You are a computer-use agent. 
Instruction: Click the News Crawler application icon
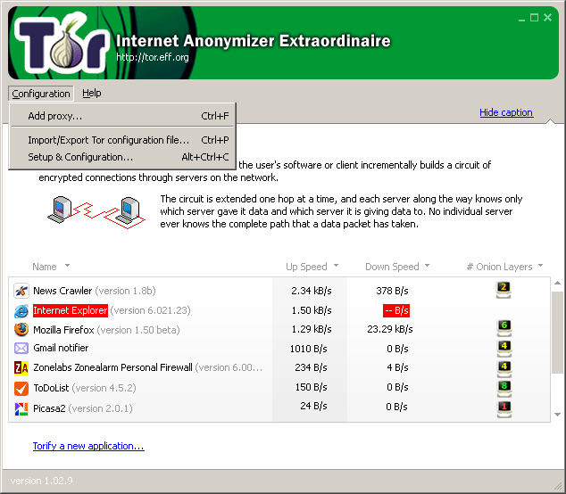[21, 291]
